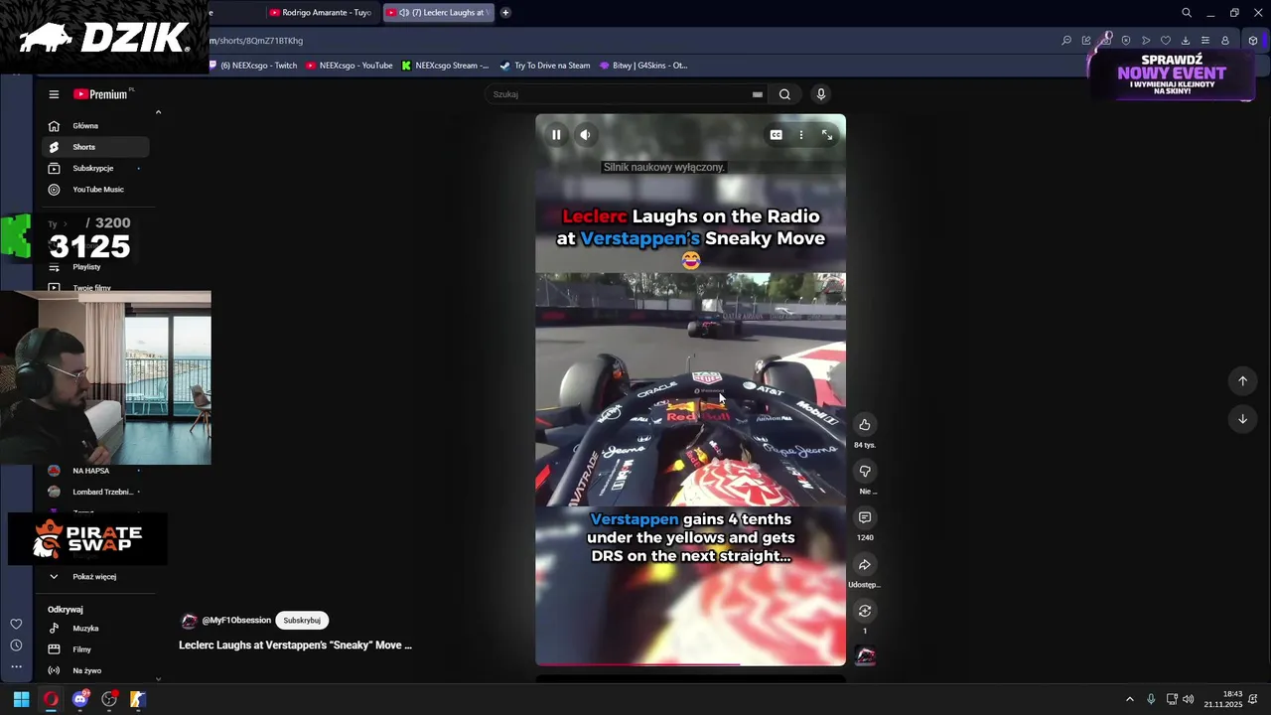Click the browser address bar URL
The width and height of the screenshot is (1271, 715).
pyautogui.click(x=256, y=41)
